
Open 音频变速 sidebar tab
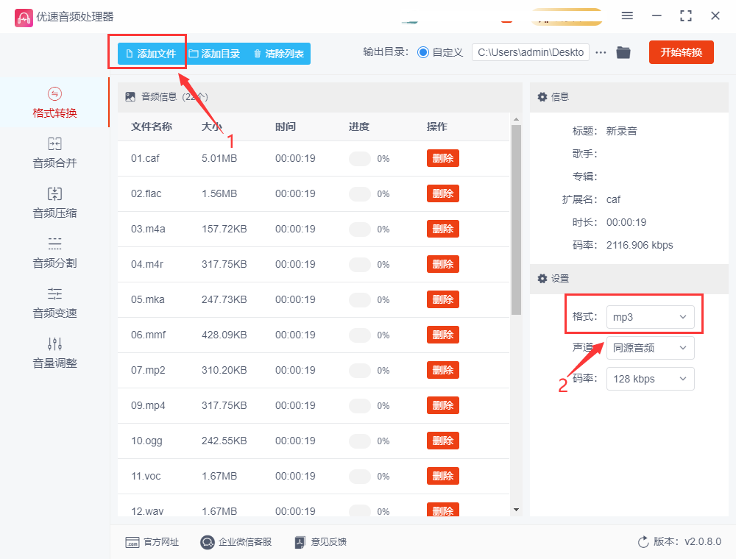54,304
